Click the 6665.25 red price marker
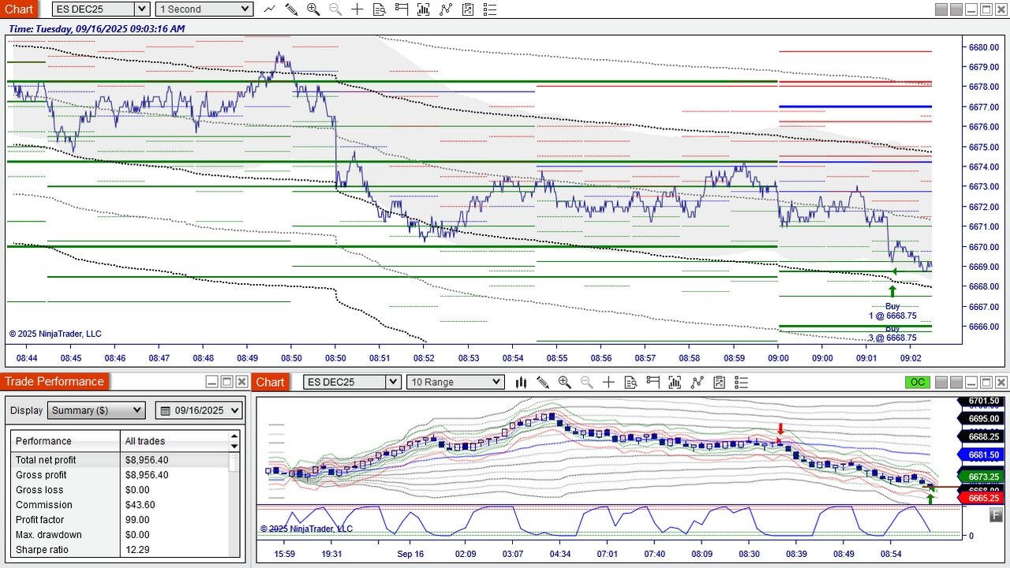Screen dimensions: 1010x568 979,498
